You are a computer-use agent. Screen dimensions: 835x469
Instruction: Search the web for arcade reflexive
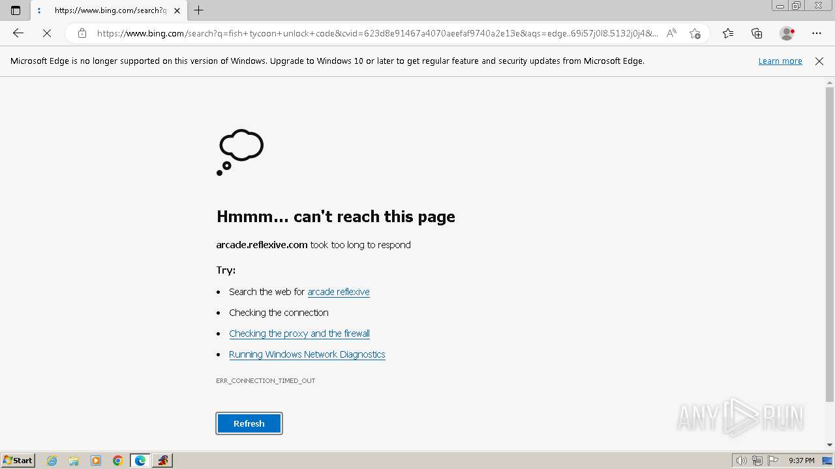[339, 292]
